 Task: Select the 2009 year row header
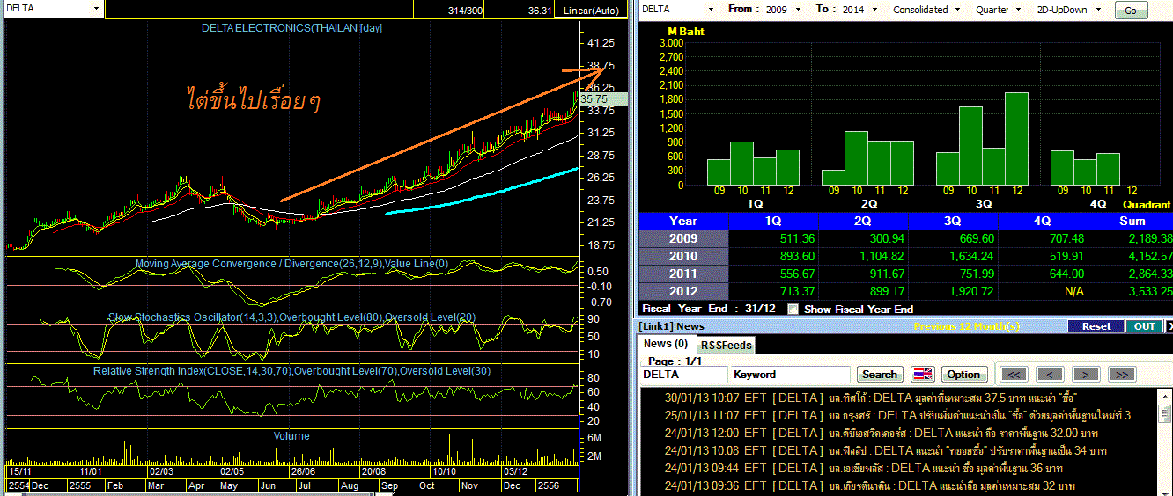tap(683, 238)
